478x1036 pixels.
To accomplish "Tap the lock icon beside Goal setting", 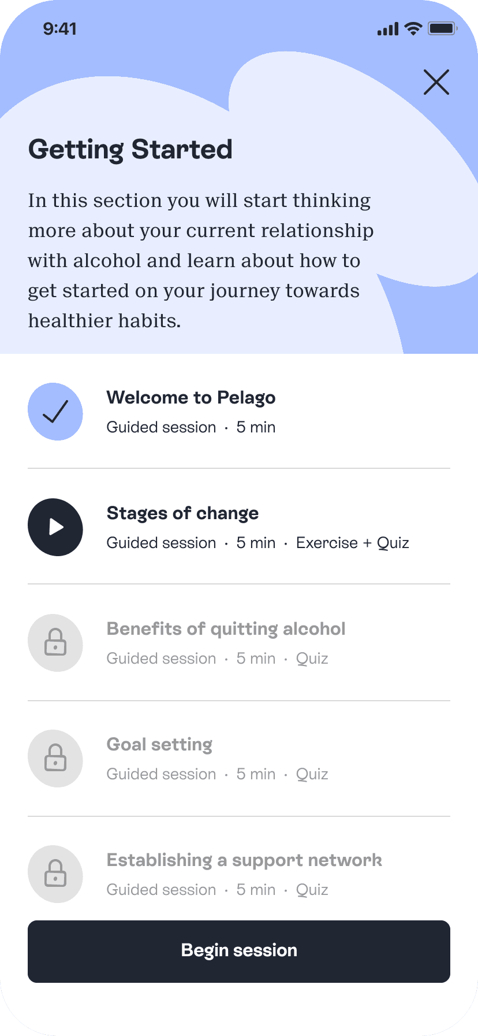I will [55, 758].
